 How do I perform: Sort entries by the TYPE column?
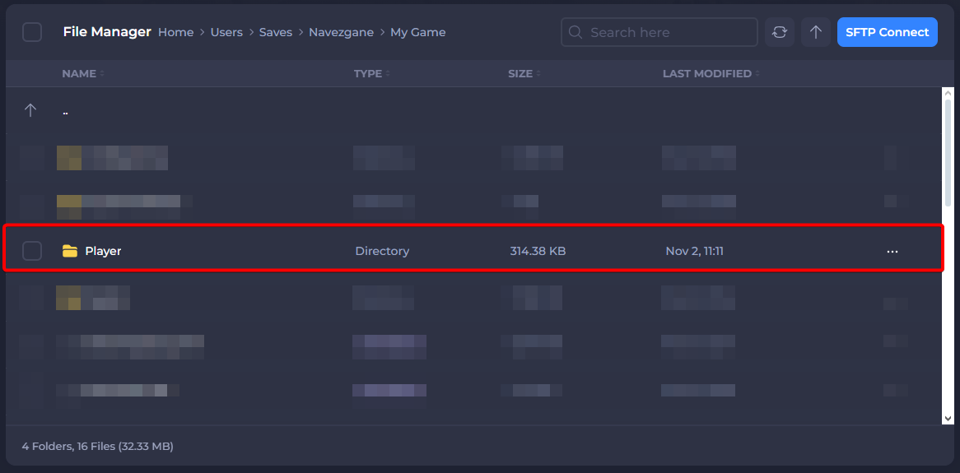click(x=368, y=73)
